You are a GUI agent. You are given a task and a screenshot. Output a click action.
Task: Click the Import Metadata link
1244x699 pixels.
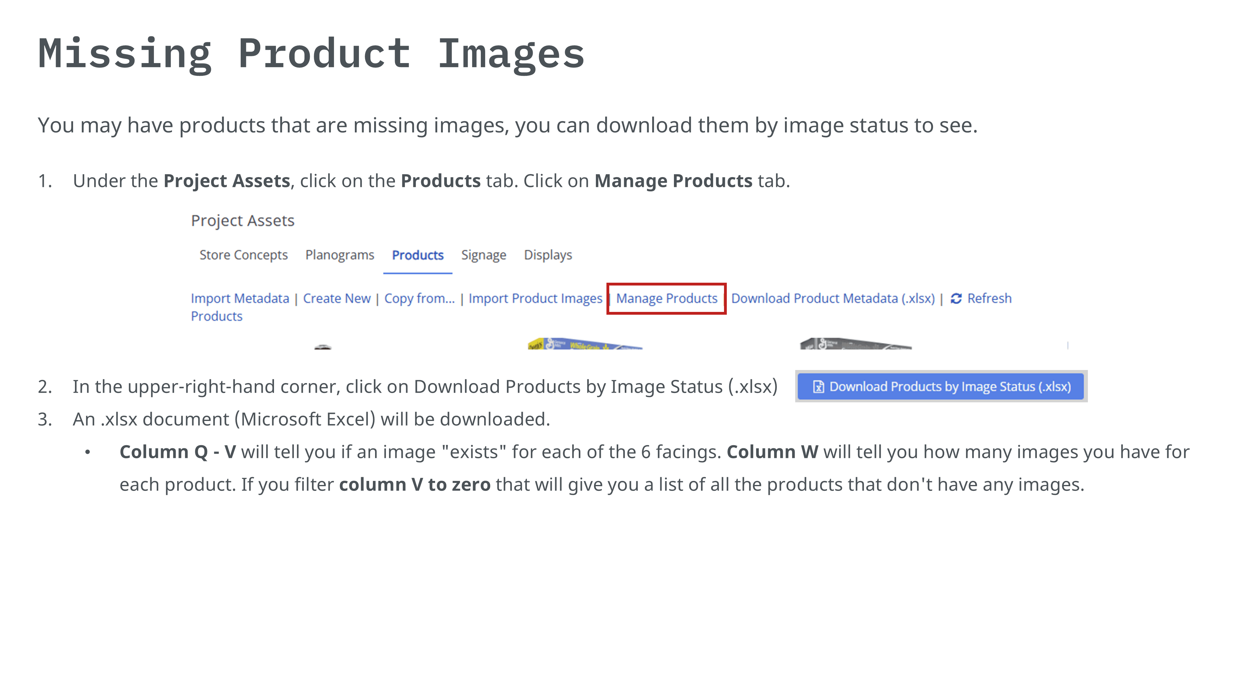click(240, 299)
